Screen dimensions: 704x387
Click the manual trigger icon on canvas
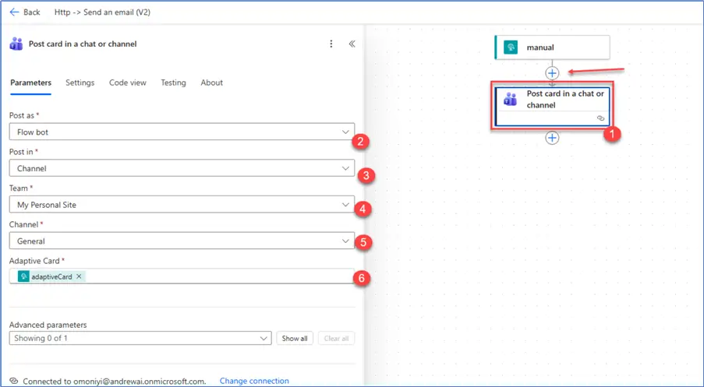[x=511, y=47]
